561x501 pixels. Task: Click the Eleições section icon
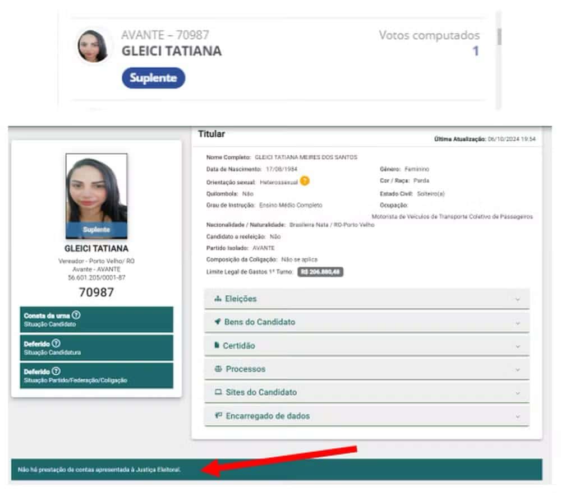point(218,299)
